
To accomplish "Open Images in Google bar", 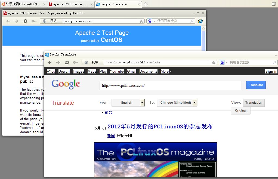I will pos(79,72).
